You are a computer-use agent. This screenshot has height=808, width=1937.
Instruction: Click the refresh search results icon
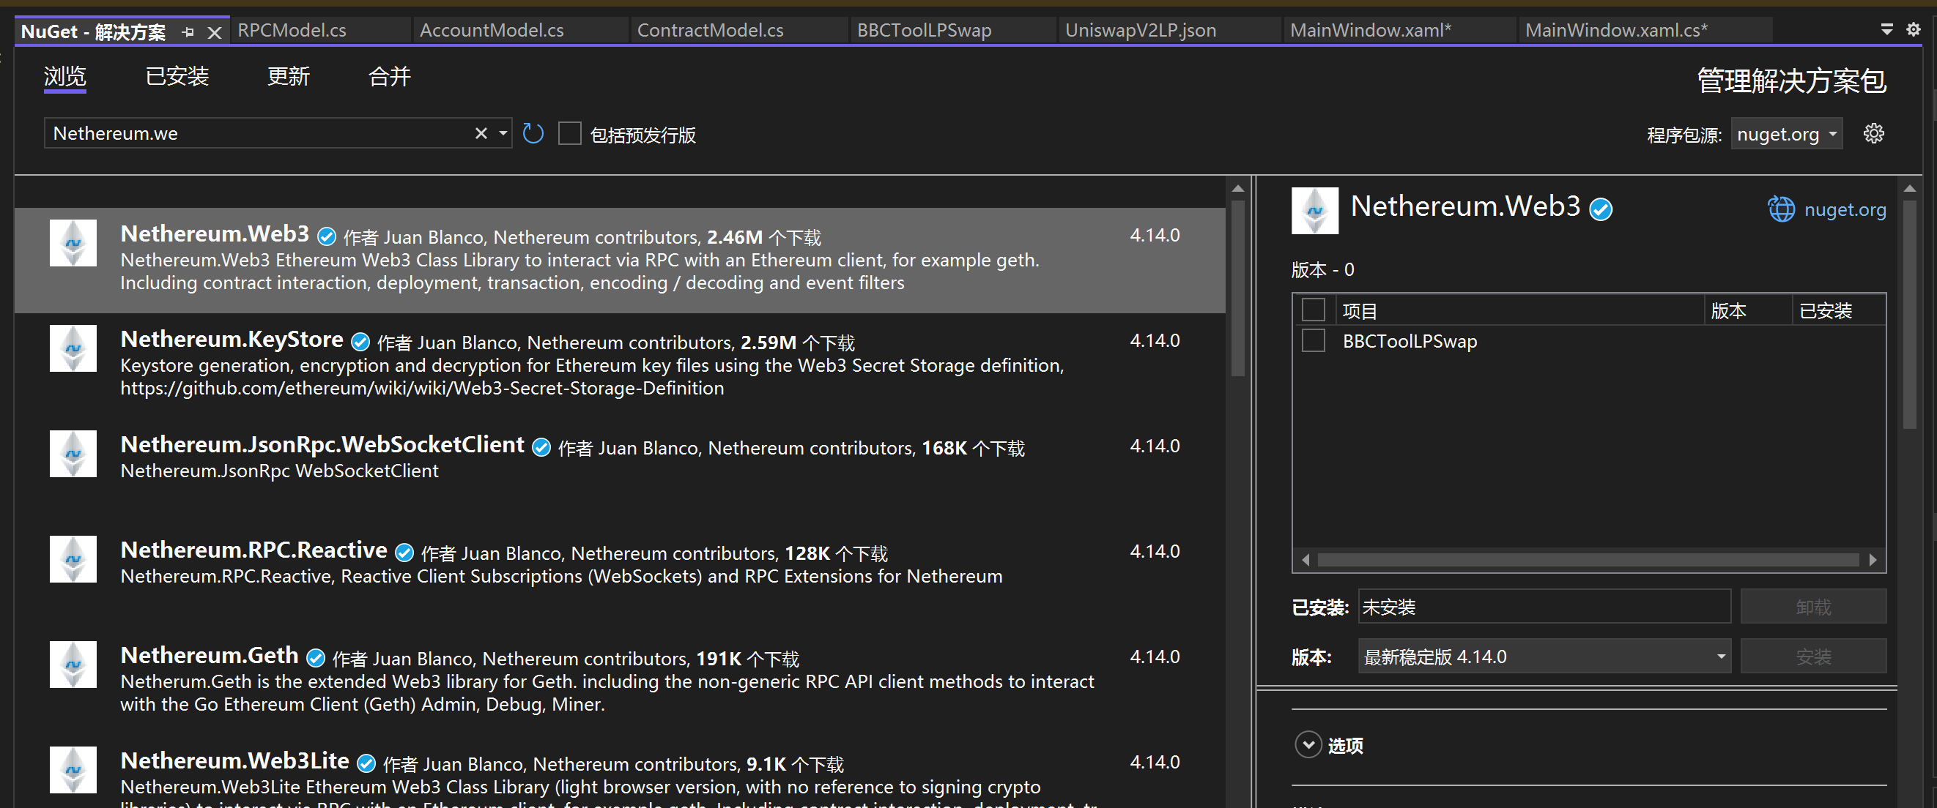coord(533,134)
